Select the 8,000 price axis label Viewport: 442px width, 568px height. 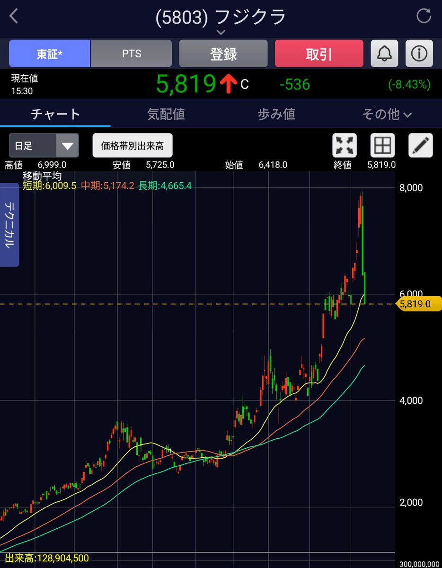coord(411,187)
